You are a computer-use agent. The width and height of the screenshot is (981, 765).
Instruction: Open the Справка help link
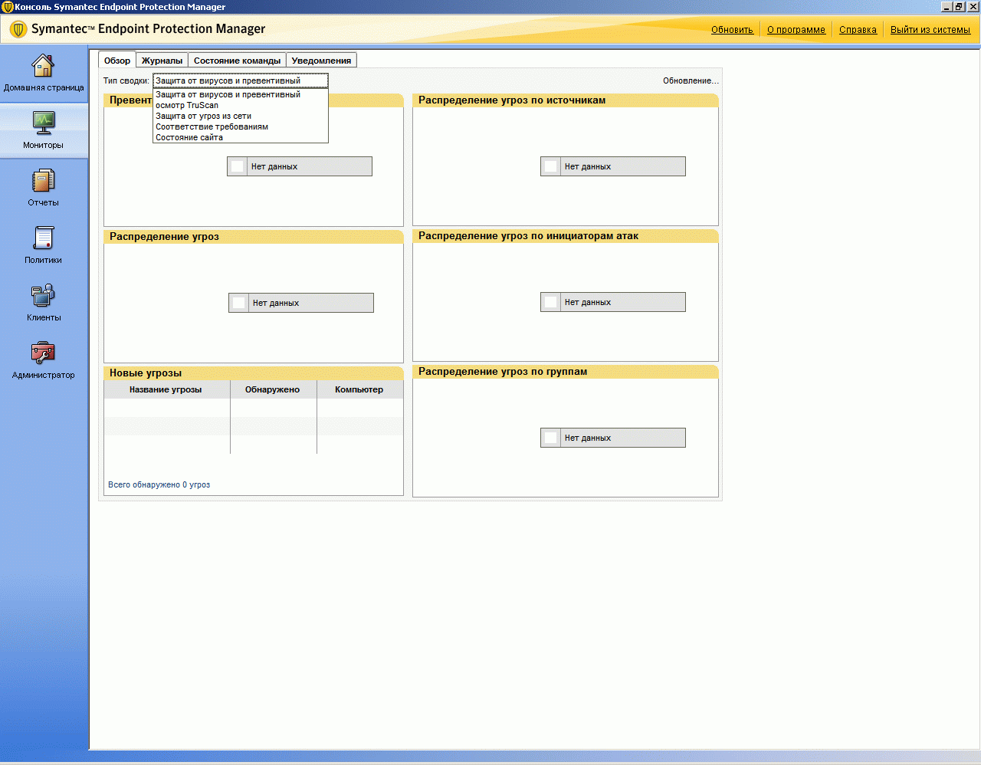tap(858, 30)
